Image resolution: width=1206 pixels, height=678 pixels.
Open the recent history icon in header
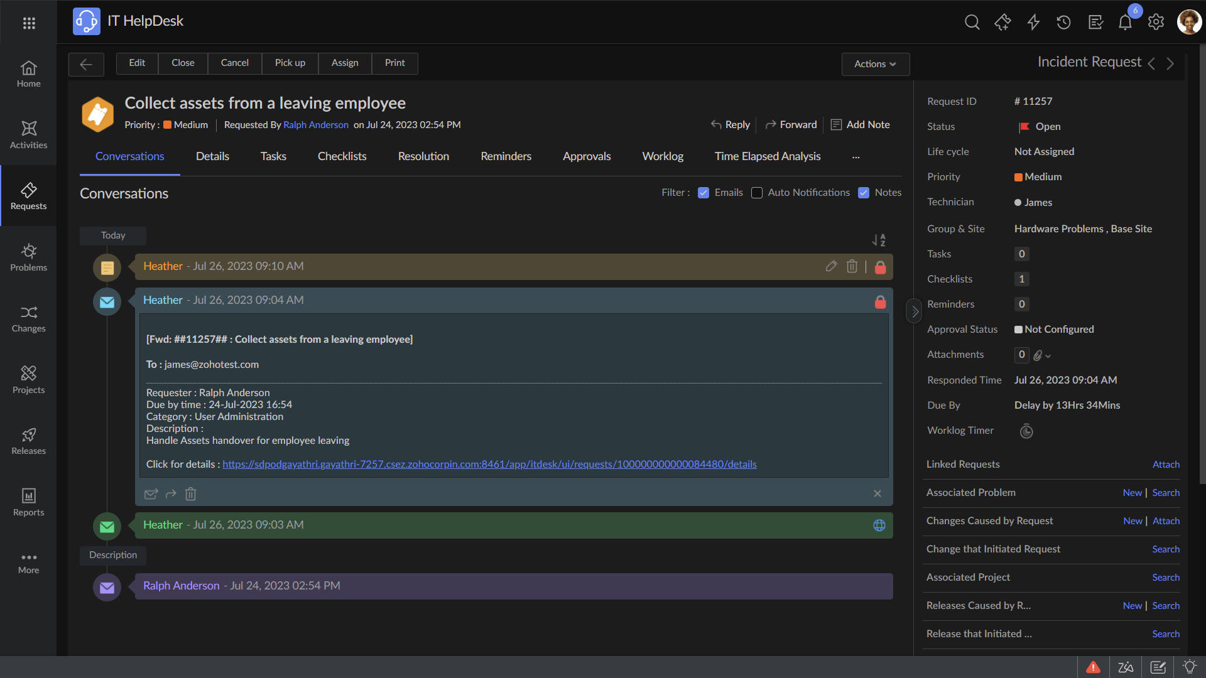[1063, 23]
